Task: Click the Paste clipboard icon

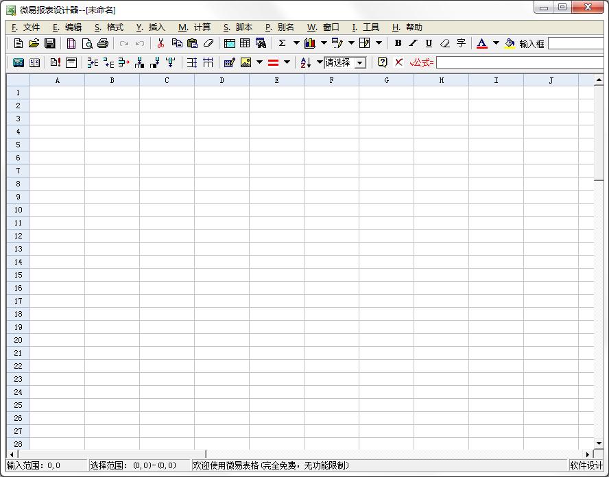Action: pos(193,43)
